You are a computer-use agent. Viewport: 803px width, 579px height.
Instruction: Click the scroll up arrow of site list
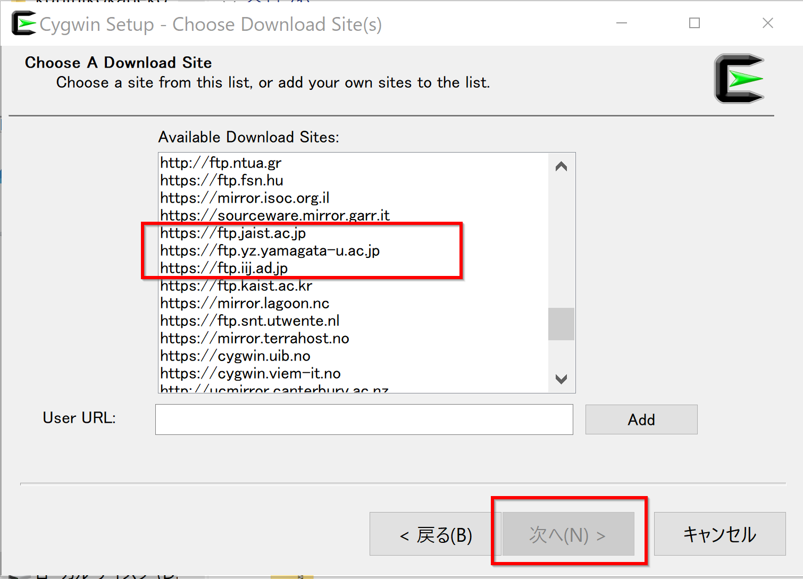click(x=561, y=167)
